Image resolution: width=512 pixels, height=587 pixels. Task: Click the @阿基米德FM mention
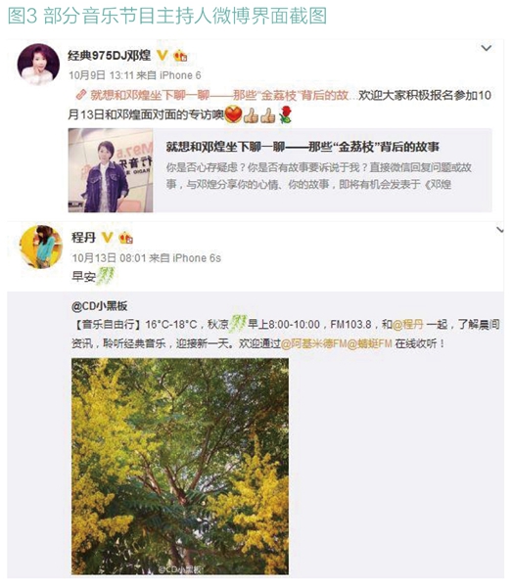tap(314, 343)
